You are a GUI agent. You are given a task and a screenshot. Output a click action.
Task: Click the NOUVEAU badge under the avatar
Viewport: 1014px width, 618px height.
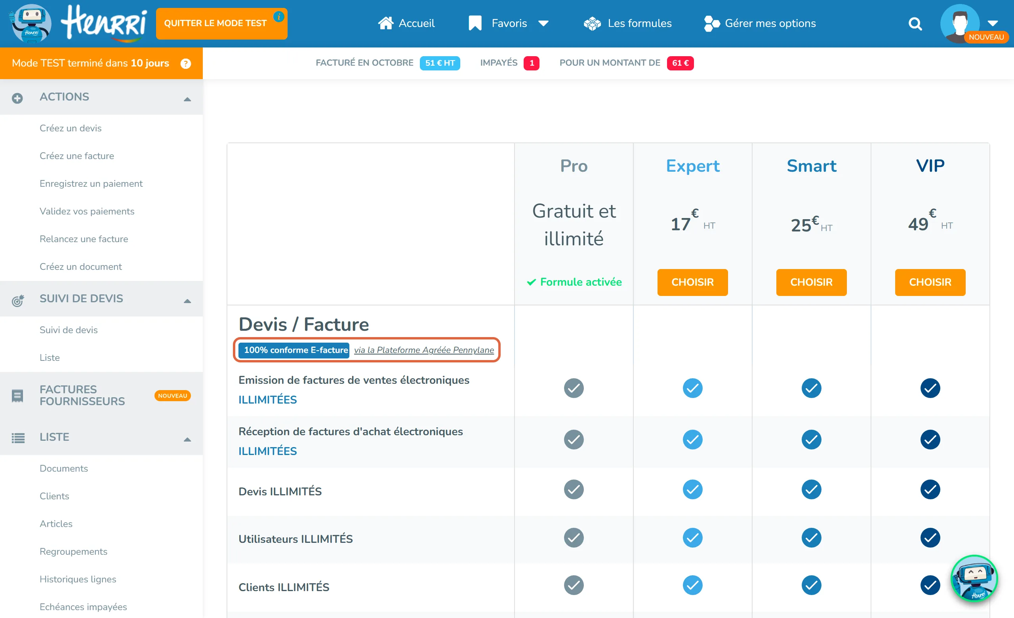coord(986,37)
